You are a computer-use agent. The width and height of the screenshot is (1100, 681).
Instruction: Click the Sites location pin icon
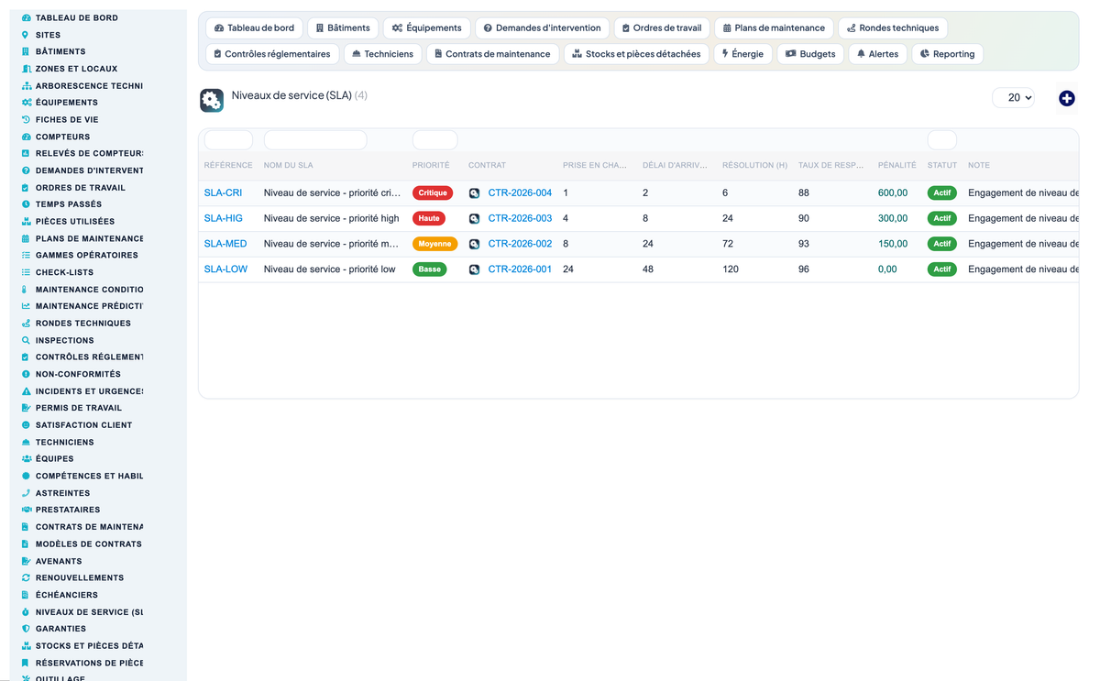coord(26,35)
